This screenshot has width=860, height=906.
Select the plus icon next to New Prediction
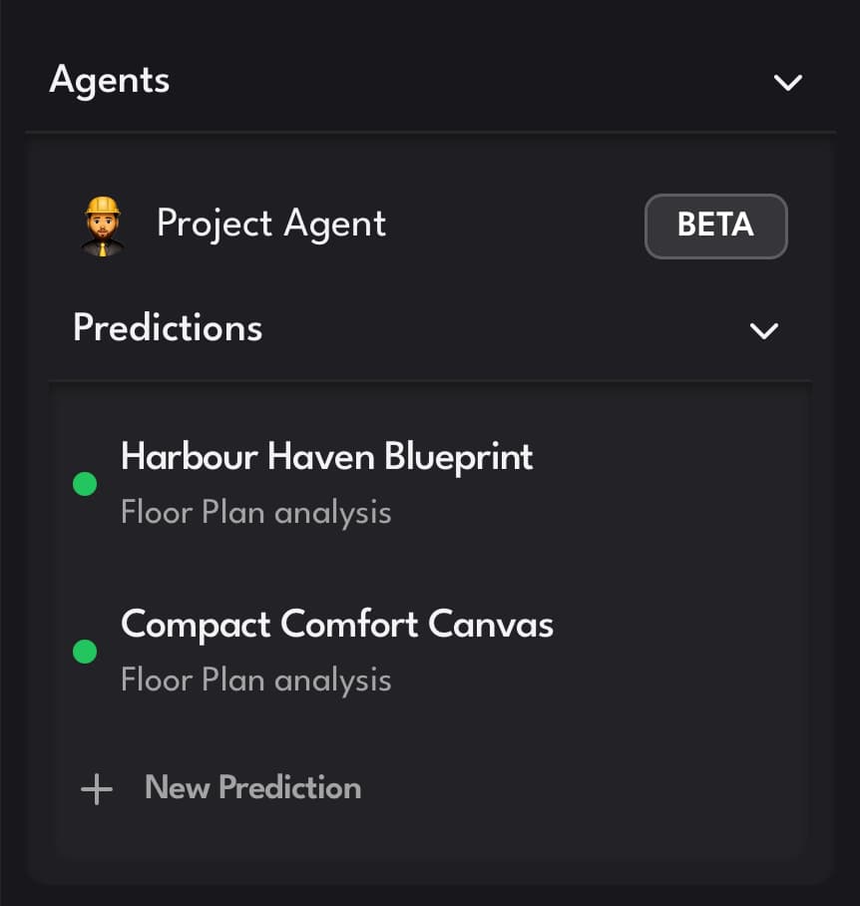[x=96, y=788]
